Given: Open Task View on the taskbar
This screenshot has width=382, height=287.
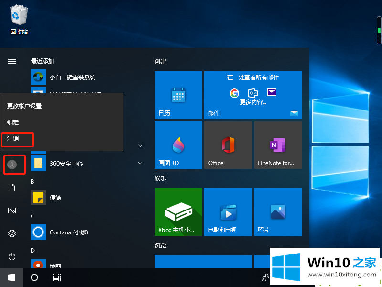Looking at the screenshot, I should [x=57, y=277].
